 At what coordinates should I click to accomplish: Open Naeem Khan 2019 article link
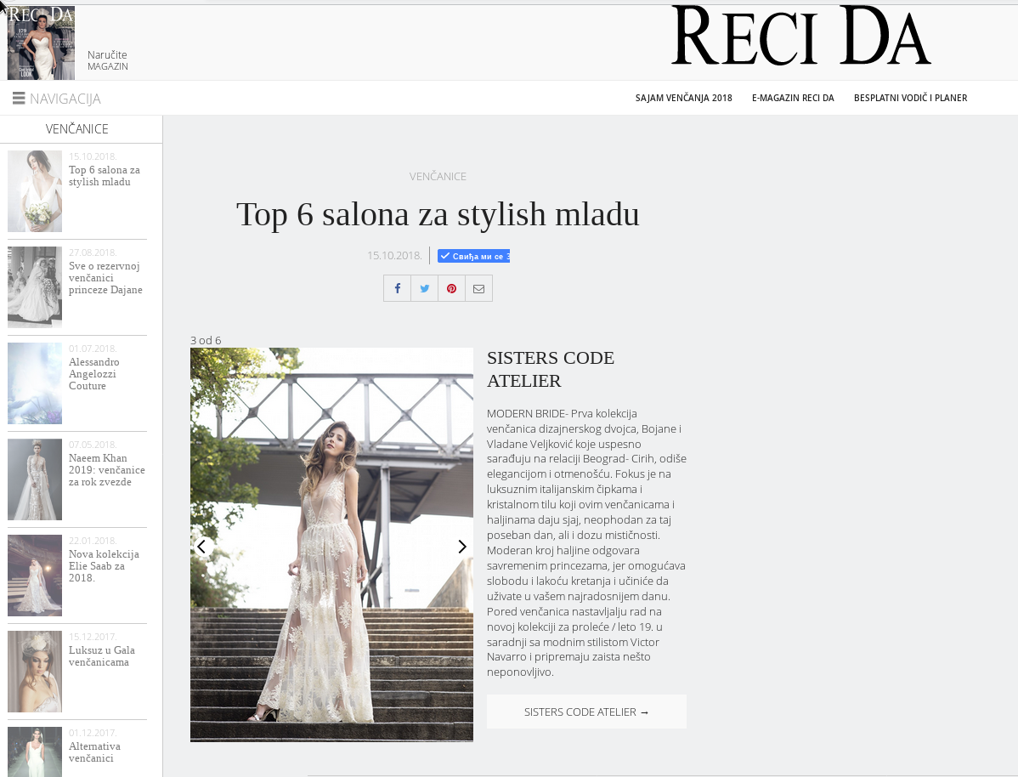point(106,470)
